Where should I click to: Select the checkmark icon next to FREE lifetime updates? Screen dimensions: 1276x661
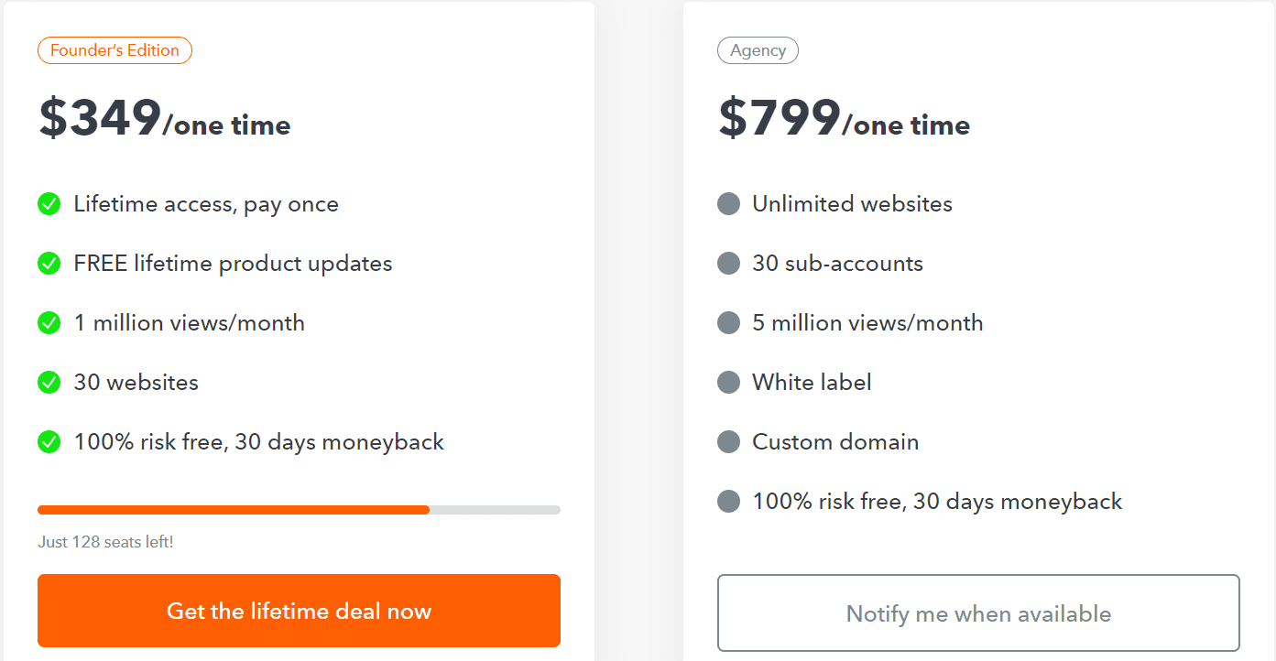(x=49, y=263)
